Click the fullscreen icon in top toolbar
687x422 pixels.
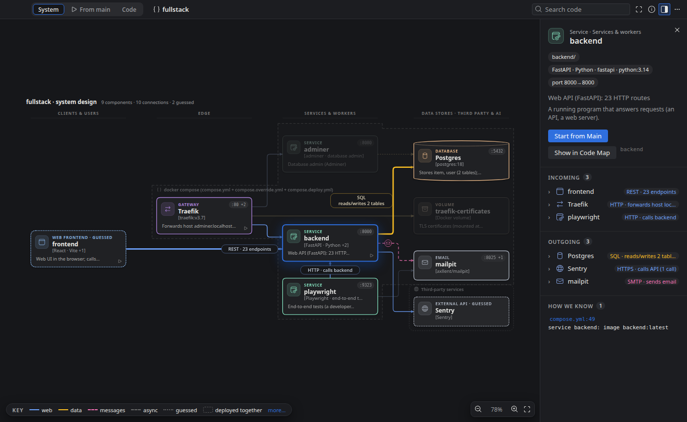(x=639, y=9)
